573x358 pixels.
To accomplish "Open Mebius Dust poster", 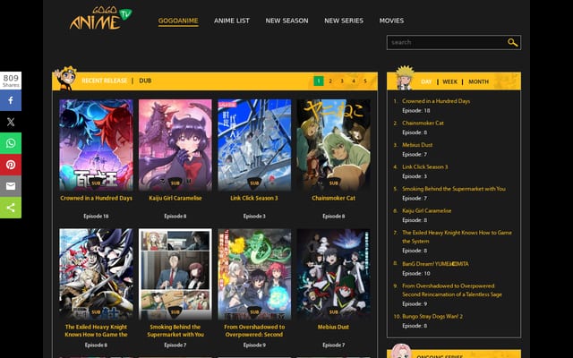I will (x=333, y=275).
